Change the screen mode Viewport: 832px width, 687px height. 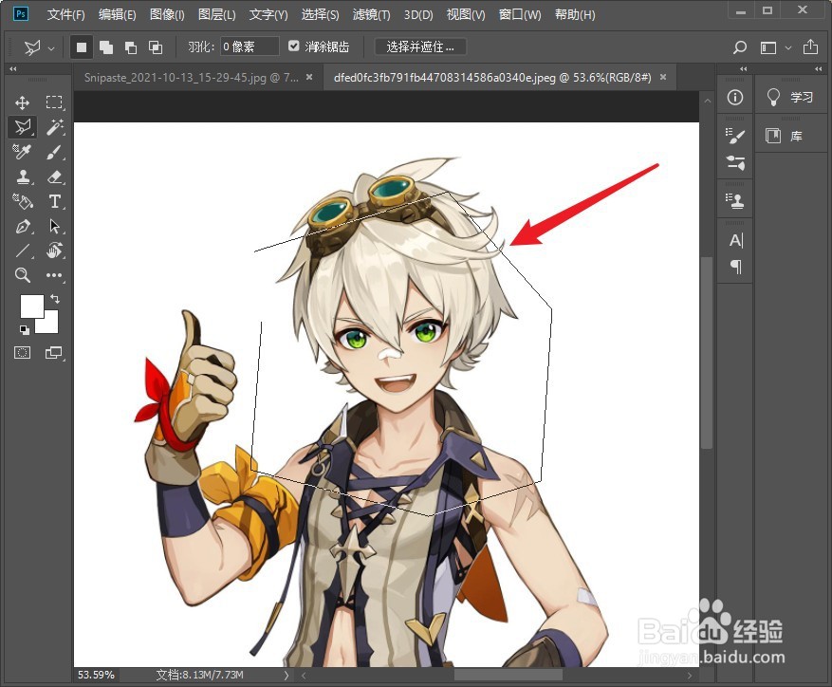pyautogui.click(x=53, y=352)
